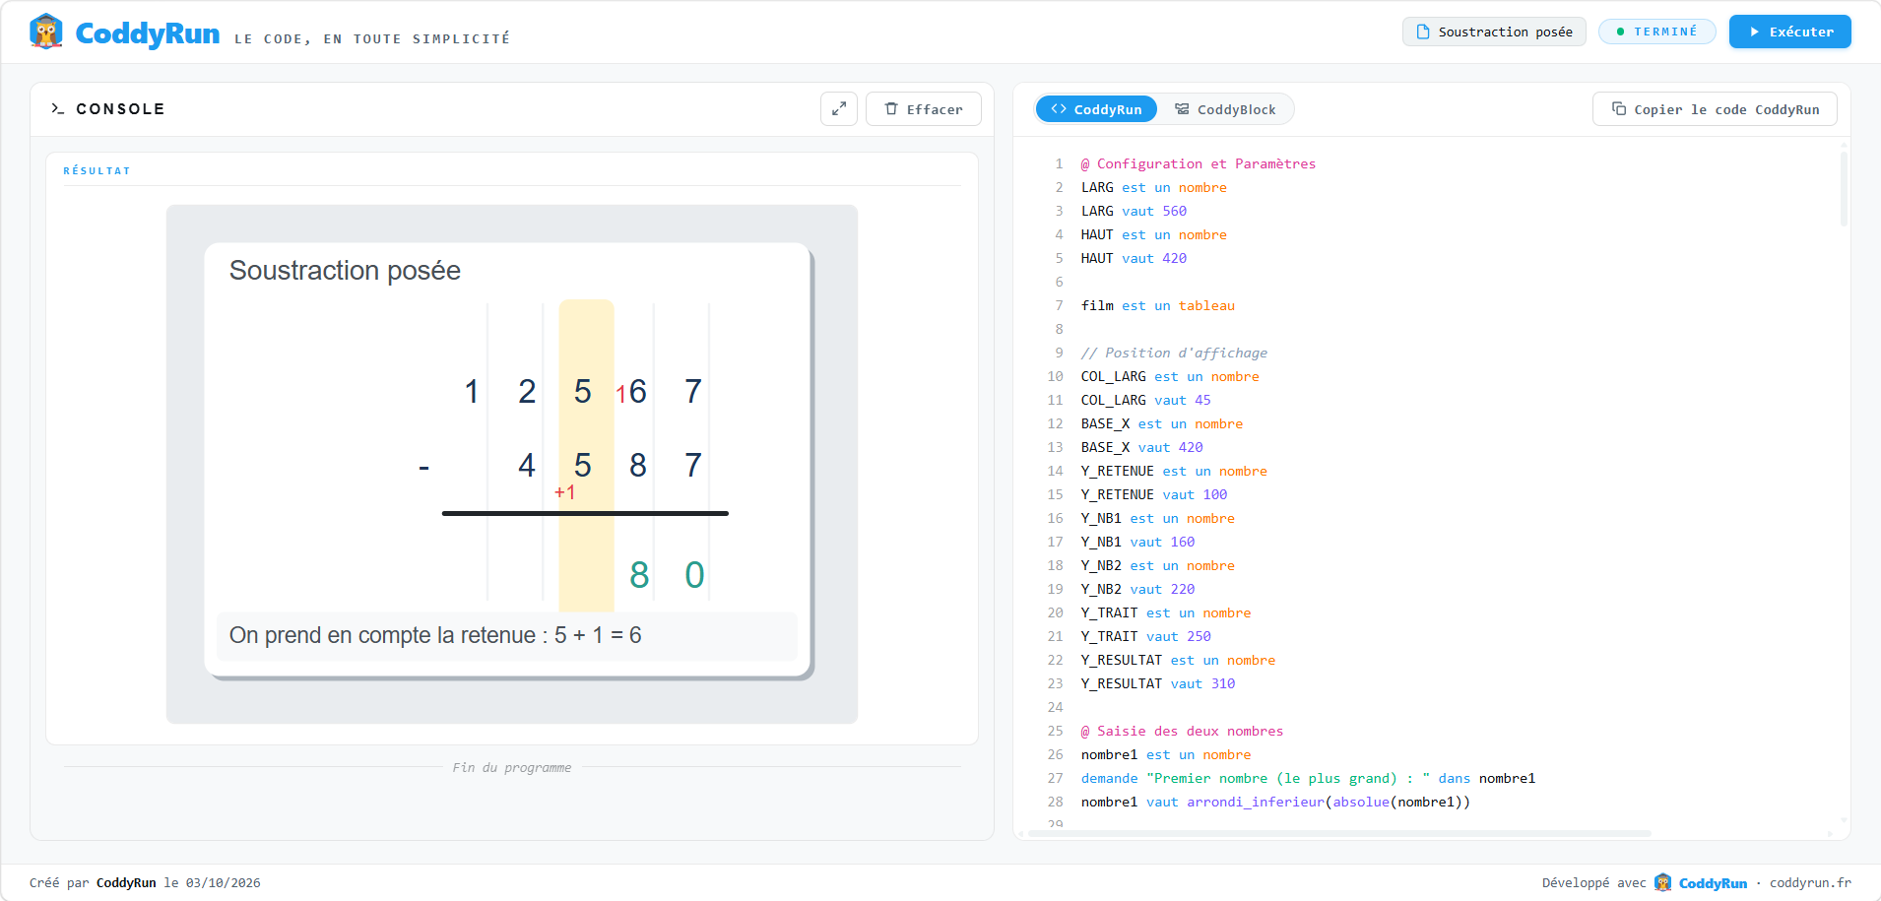Image resolution: width=1881 pixels, height=901 pixels.
Task: Click the retenue explanation text in canvas
Action: coord(435,635)
